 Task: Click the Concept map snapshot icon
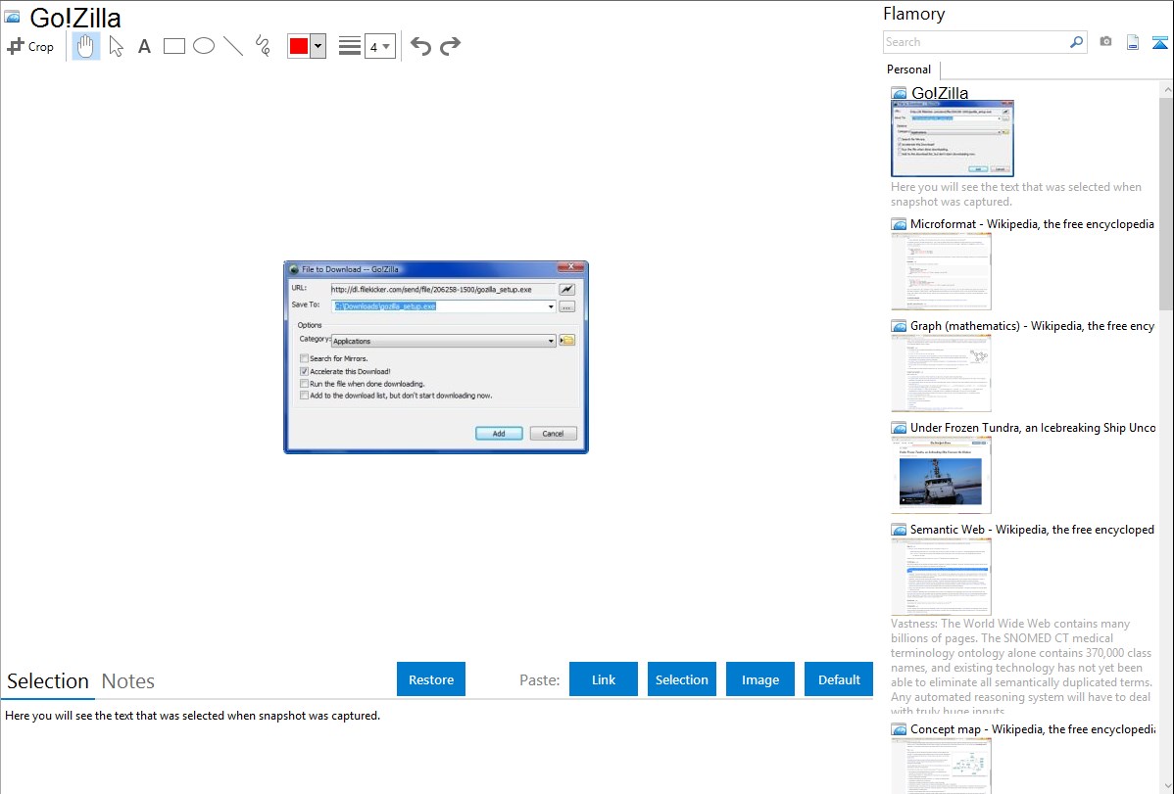point(899,729)
